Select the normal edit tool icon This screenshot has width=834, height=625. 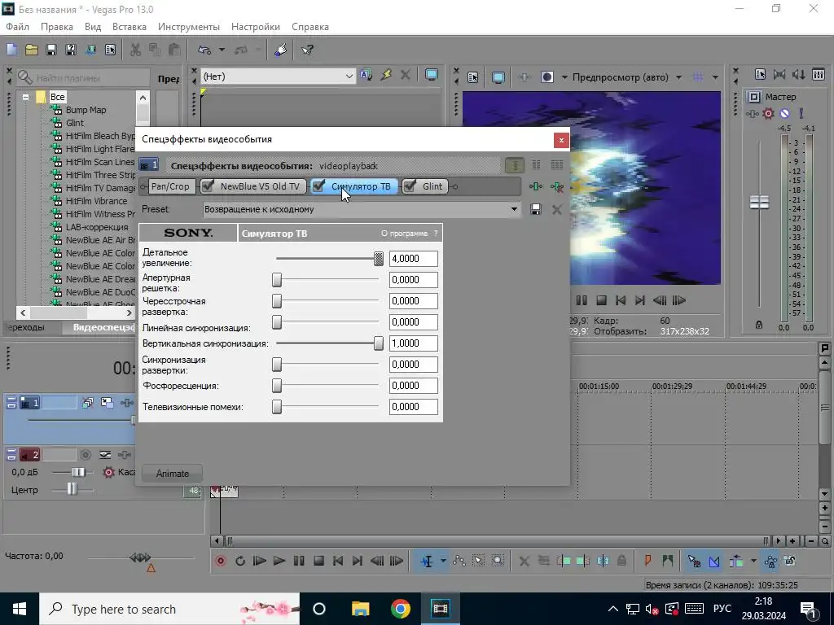(427, 561)
